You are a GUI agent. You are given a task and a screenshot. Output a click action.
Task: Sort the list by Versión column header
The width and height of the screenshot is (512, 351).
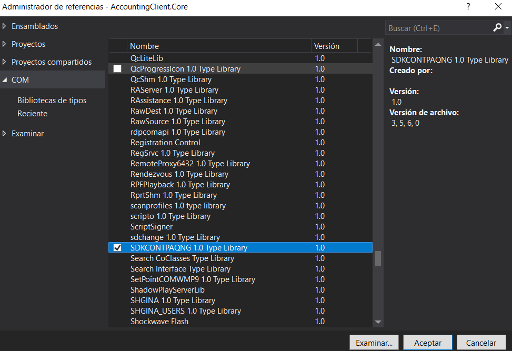click(x=334, y=46)
